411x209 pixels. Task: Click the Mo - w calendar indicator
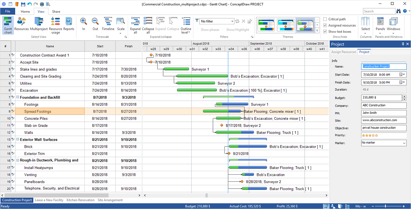[361, 206]
